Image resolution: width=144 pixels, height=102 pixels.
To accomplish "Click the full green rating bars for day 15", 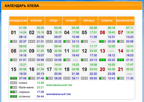I will (14, 78).
